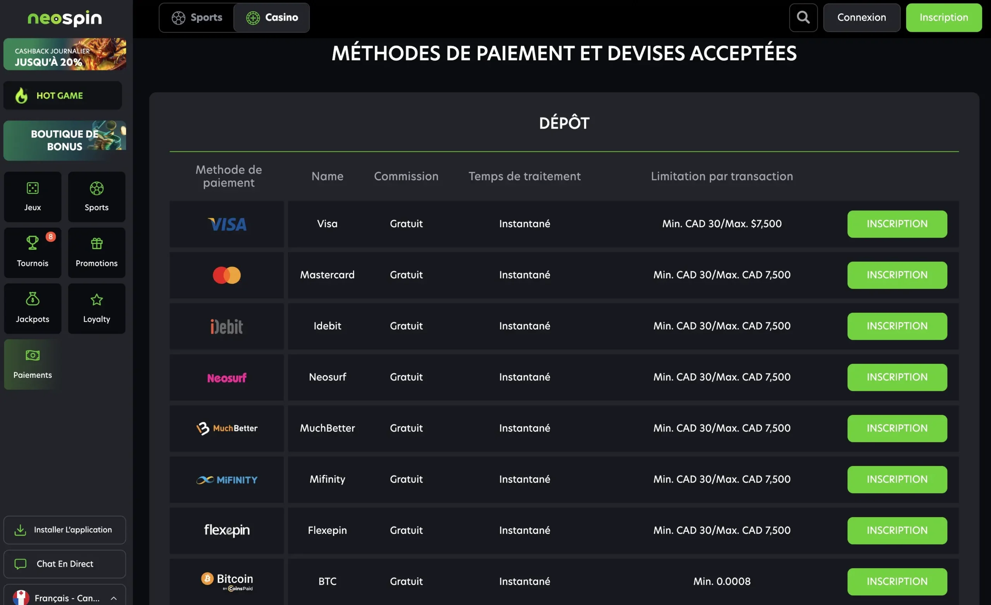
Task: Click the French-Canada flag icon
Action: (21, 598)
